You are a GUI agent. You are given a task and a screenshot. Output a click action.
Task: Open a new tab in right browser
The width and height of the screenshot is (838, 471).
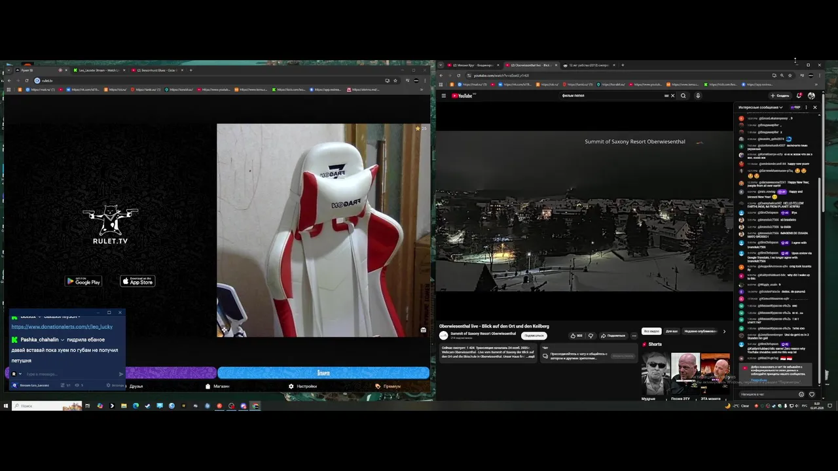[x=623, y=65]
